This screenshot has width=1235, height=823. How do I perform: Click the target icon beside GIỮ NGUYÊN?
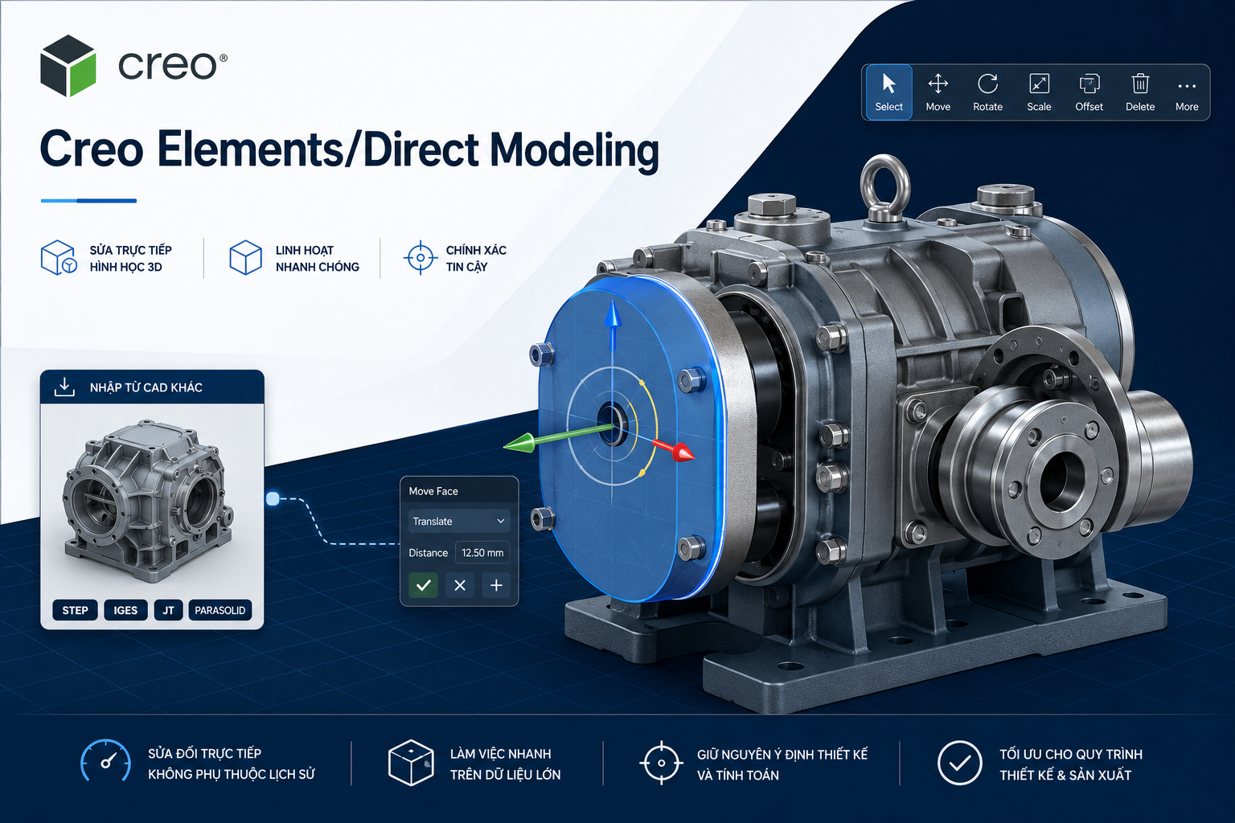[661, 763]
